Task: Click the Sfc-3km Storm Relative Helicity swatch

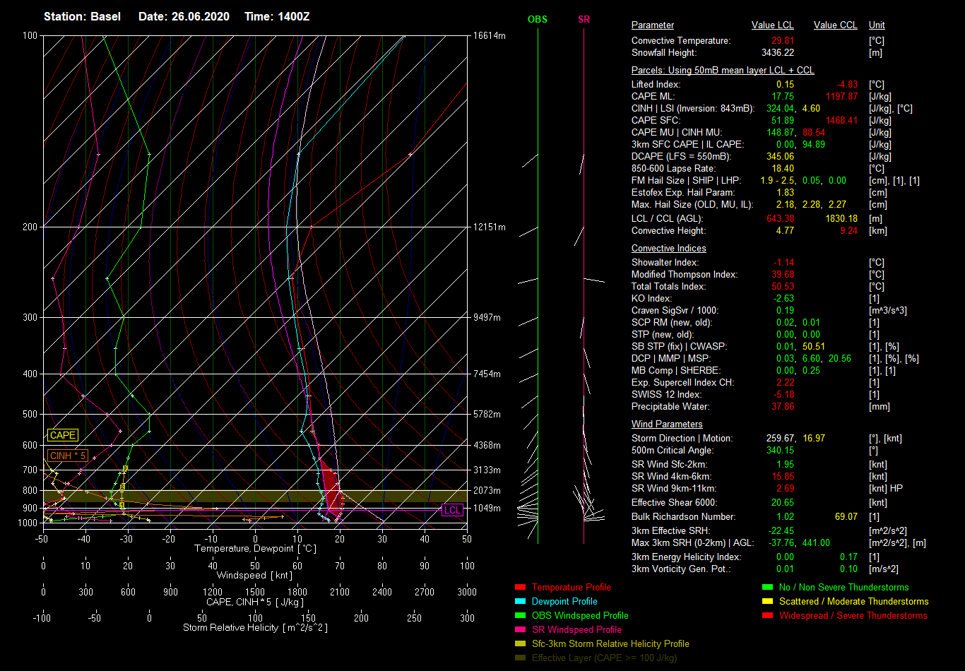Action: click(521, 644)
